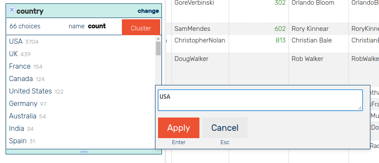Select United States facet choice
This screenshot has height=163, width=379.
[x=31, y=91]
